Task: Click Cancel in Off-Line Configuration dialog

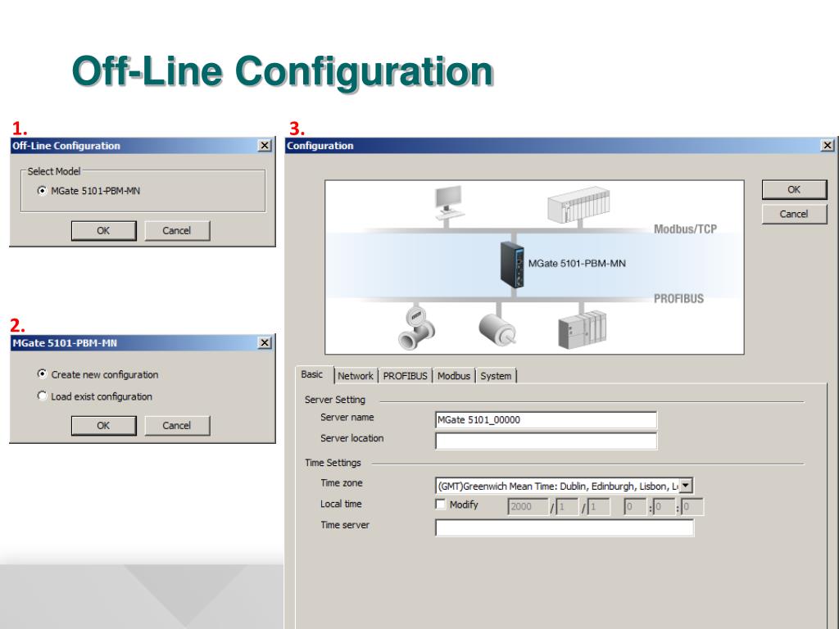Action: pyautogui.click(x=177, y=230)
